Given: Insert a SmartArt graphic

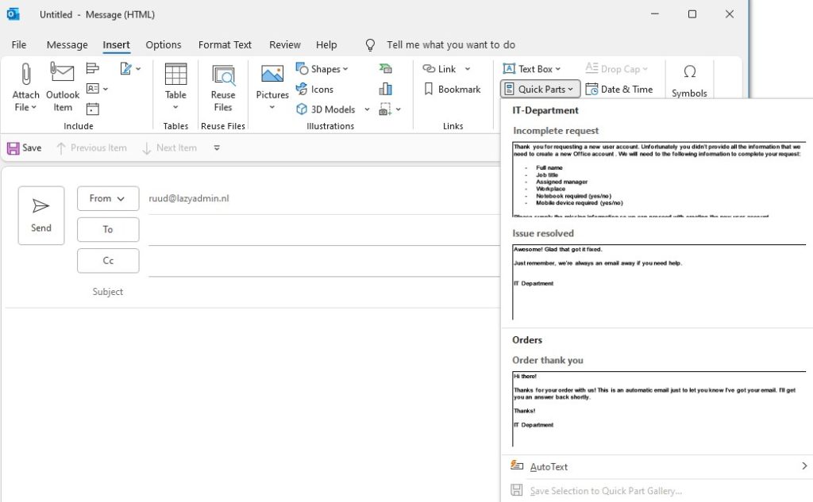Looking at the screenshot, I should (386, 69).
